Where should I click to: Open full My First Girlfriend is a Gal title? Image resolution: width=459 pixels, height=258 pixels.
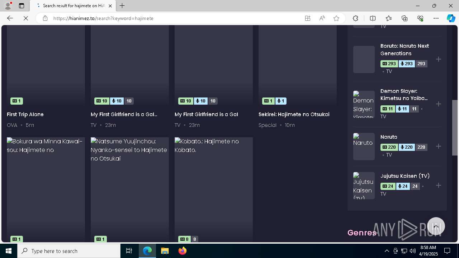tap(206, 114)
